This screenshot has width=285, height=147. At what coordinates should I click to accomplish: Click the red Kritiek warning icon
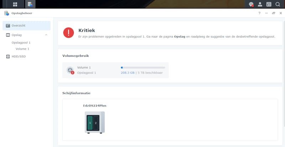[x=68, y=33]
